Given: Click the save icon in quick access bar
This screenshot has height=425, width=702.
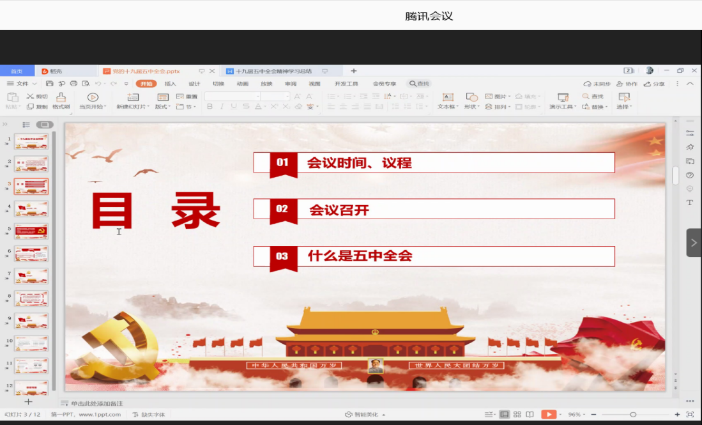Looking at the screenshot, I should pyautogui.click(x=50, y=84).
